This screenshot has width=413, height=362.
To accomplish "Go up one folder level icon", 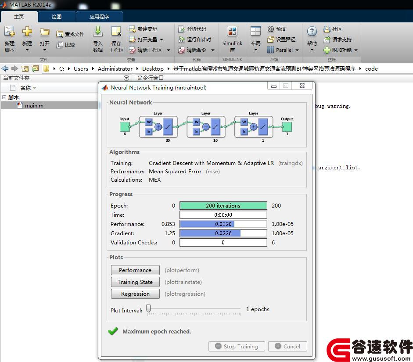I will [25, 69].
